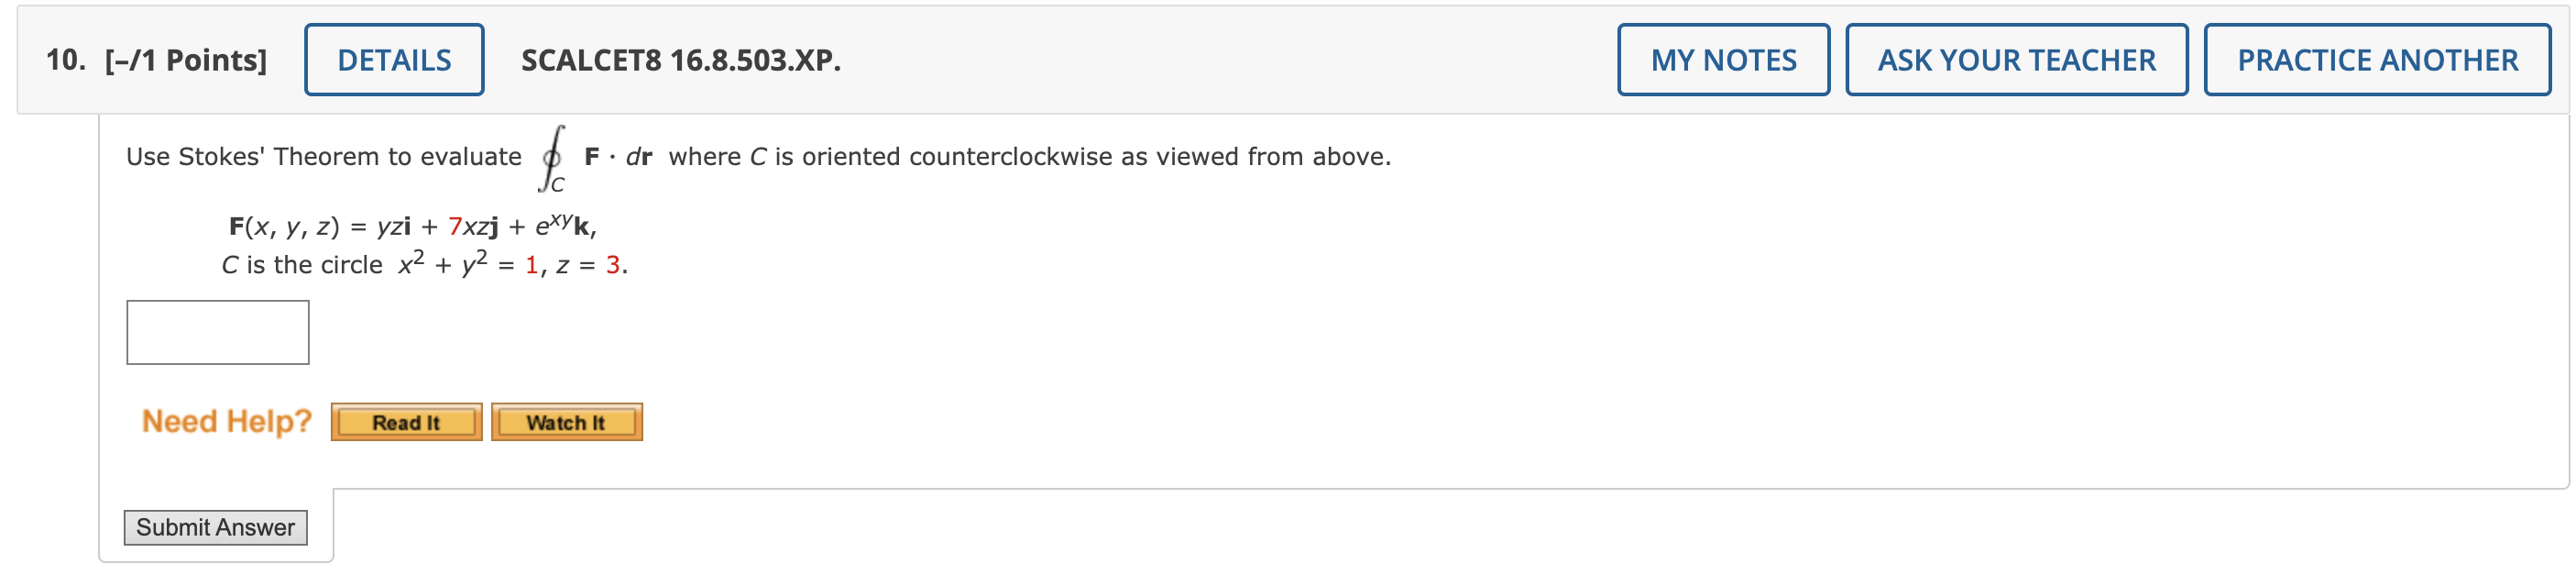
Task: Click Read It under Need Help
Action: [405, 422]
